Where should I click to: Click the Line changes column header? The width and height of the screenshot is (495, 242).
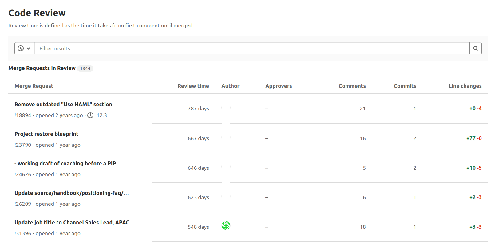tap(465, 86)
